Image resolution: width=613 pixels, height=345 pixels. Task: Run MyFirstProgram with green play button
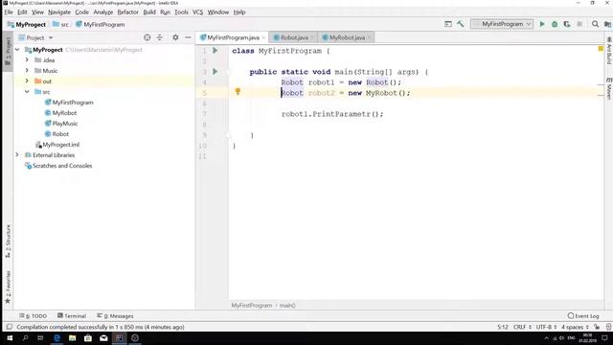click(542, 24)
